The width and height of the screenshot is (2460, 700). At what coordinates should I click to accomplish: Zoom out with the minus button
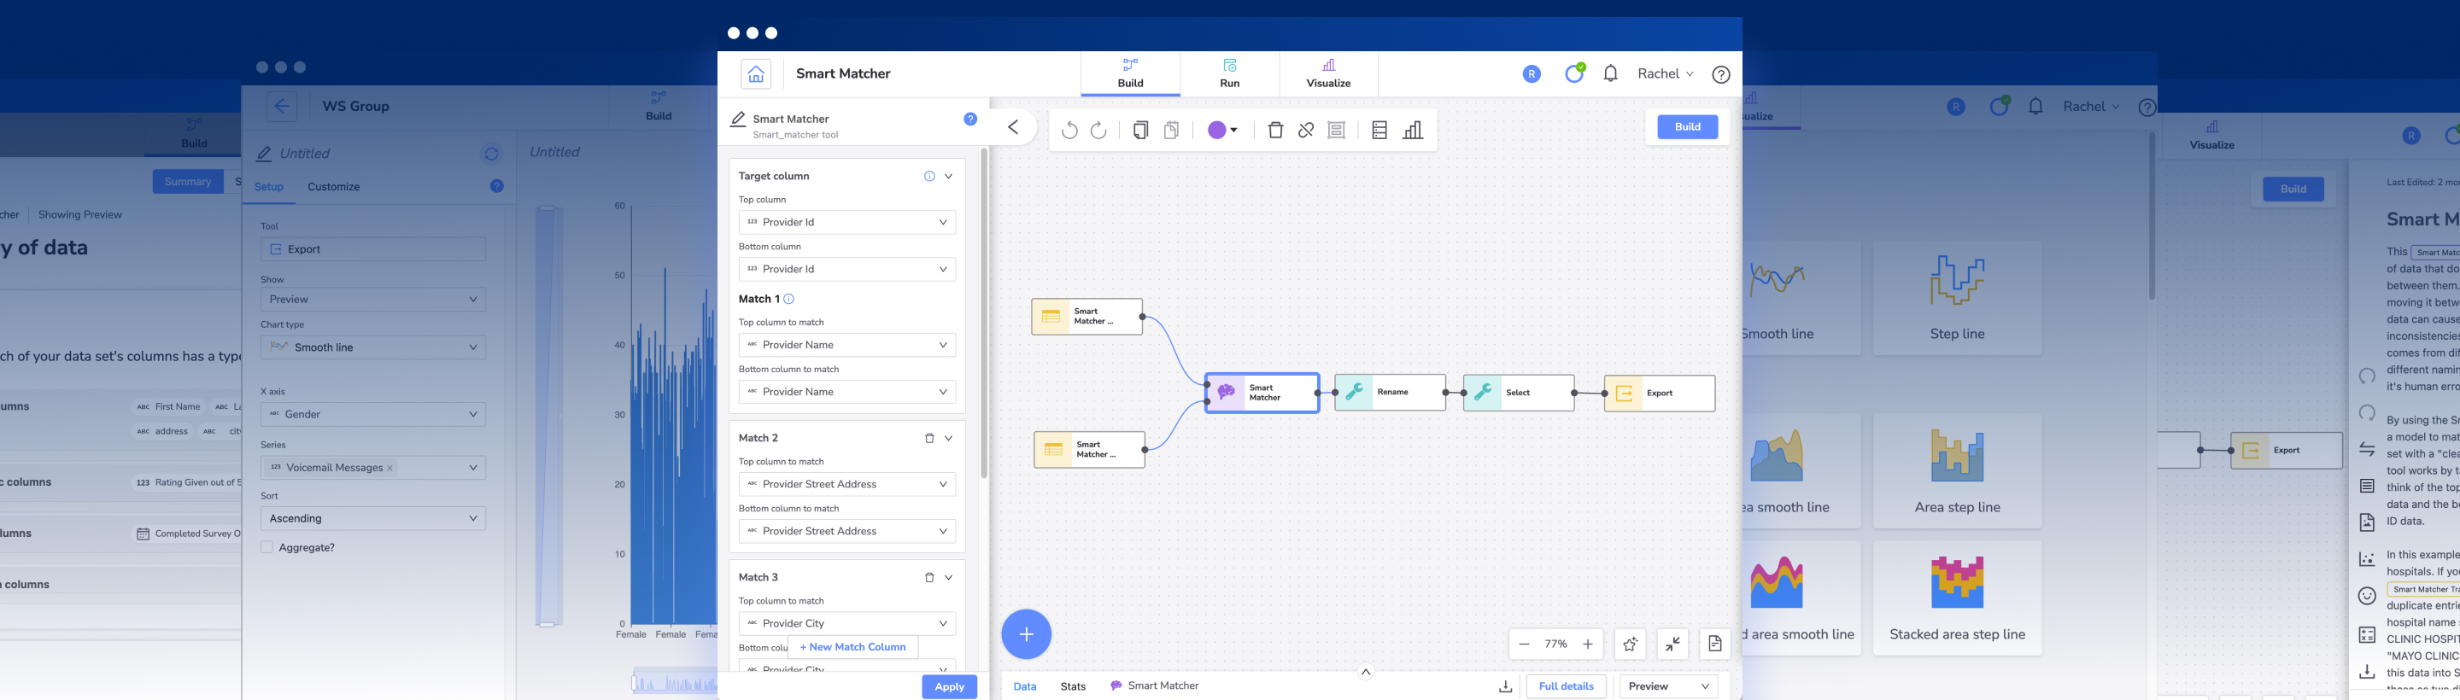click(x=1524, y=645)
